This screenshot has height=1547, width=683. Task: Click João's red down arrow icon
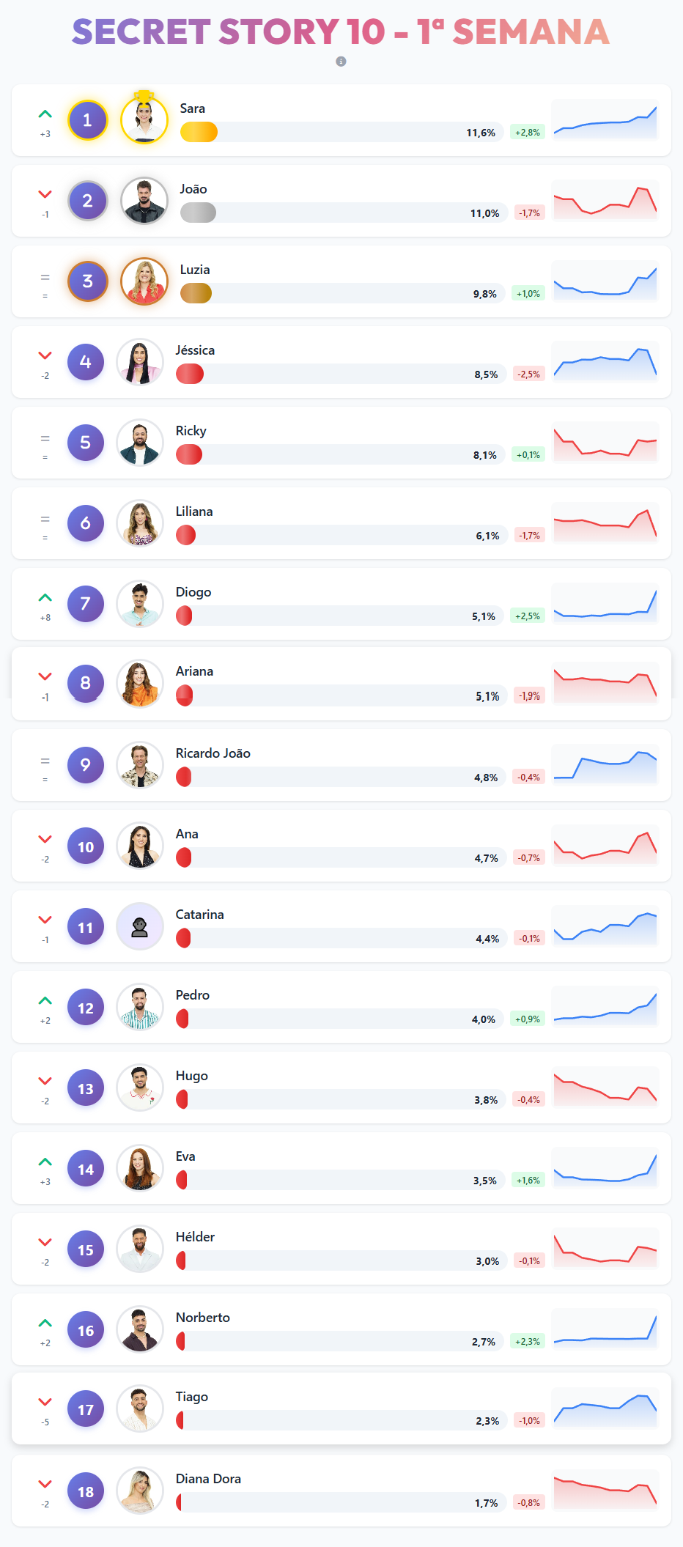tap(45, 194)
